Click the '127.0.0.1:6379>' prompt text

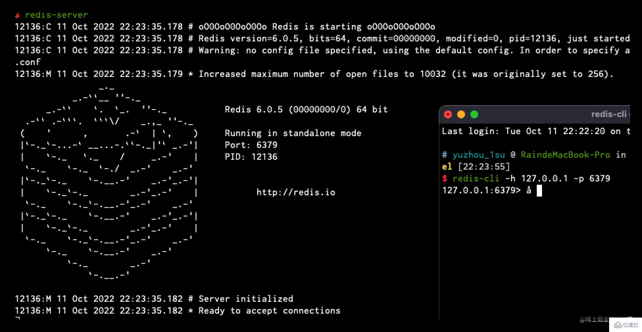(481, 190)
